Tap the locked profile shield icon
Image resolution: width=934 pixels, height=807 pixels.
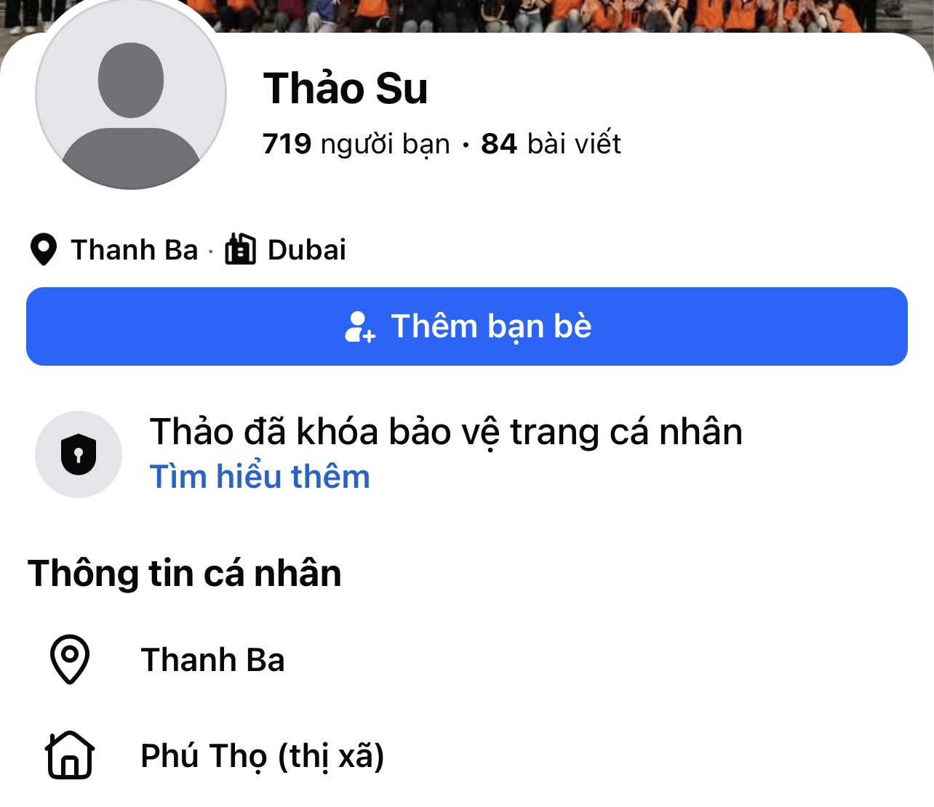coord(79,454)
